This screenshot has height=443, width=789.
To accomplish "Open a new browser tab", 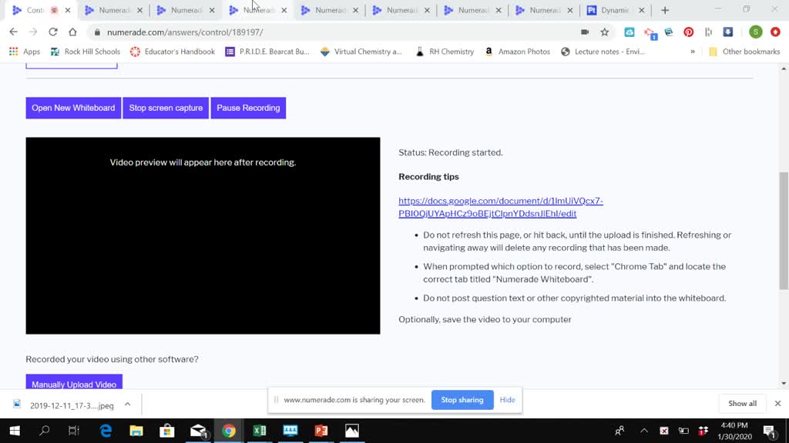I will (665, 11).
